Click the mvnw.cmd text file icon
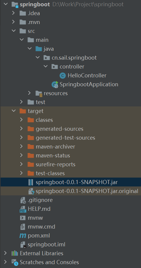The width and height of the screenshot is (141, 268). [23, 227]
